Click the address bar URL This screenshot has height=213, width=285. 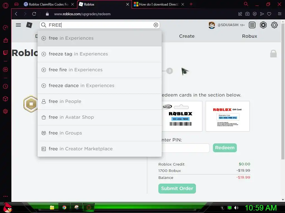pyautogui.click(x=82, y=14)
